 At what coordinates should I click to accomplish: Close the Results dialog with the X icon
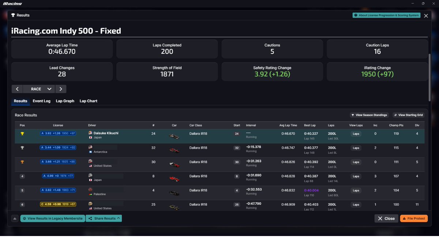426,16
